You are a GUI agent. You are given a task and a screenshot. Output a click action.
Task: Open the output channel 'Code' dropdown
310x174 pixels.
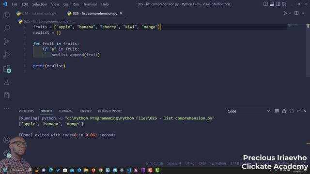(248, 111)
